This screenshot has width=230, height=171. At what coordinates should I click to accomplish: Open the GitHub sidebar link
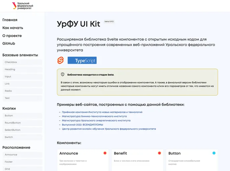(9, 43)
